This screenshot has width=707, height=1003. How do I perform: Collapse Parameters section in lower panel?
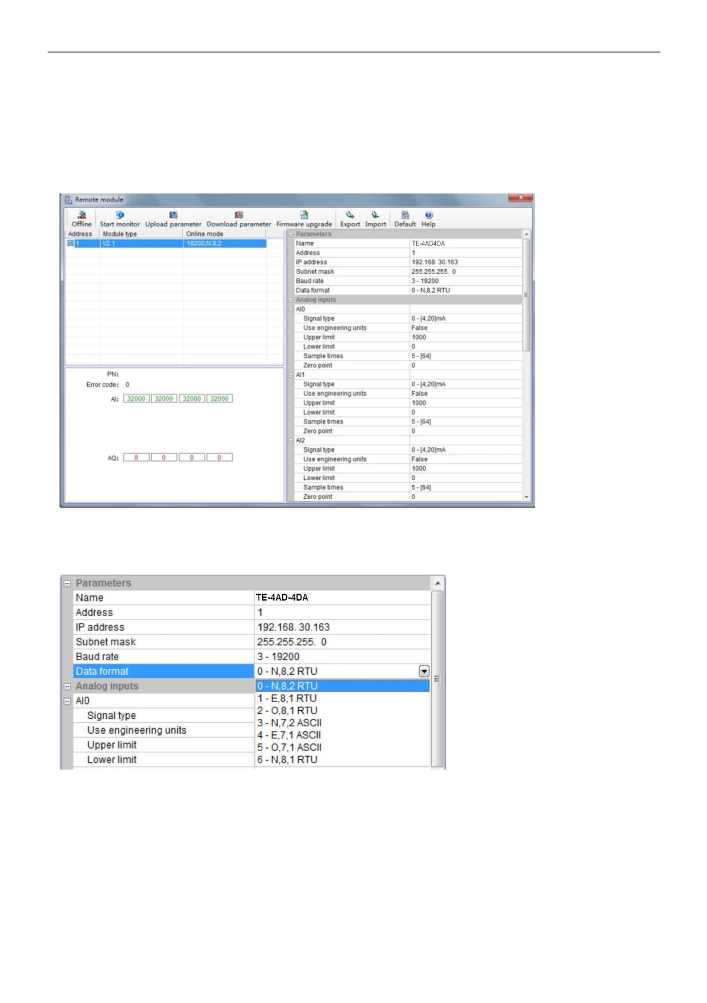click(67, 583)
